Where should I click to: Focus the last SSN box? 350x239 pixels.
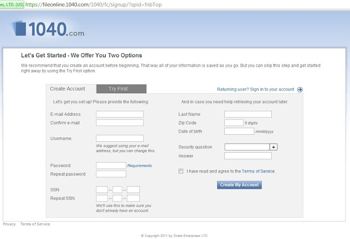133,190
